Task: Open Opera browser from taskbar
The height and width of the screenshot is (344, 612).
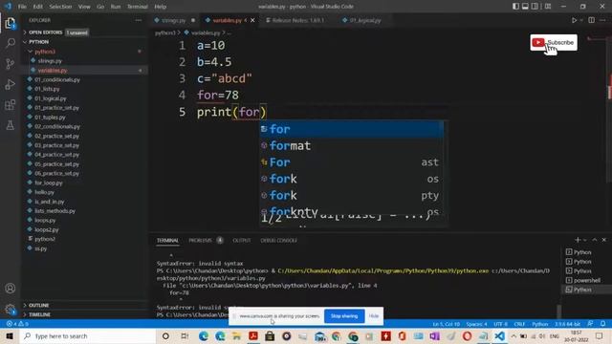Action: 467,336
